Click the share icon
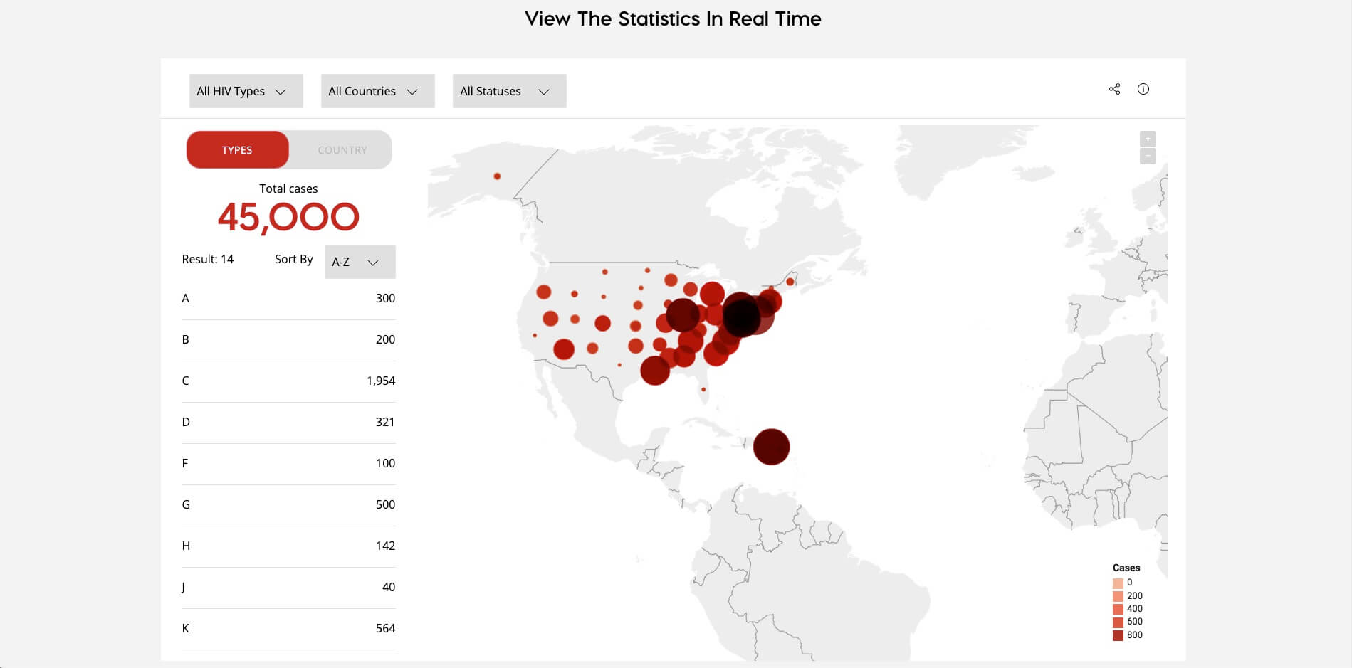Screen dimensions: 1352x668 coord(1114,89)
